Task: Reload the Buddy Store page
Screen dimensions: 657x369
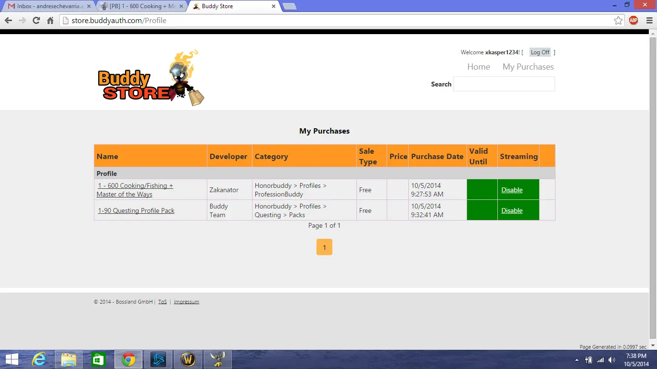Action: (36, 21)
